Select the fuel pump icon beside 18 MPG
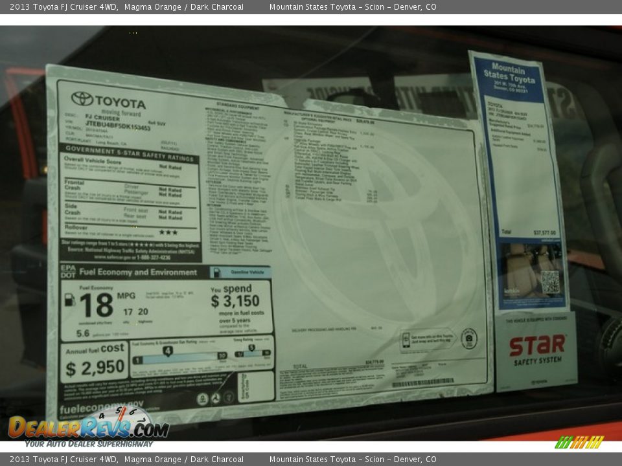Viewport: 622px width, 466px height. click(69, 299)
